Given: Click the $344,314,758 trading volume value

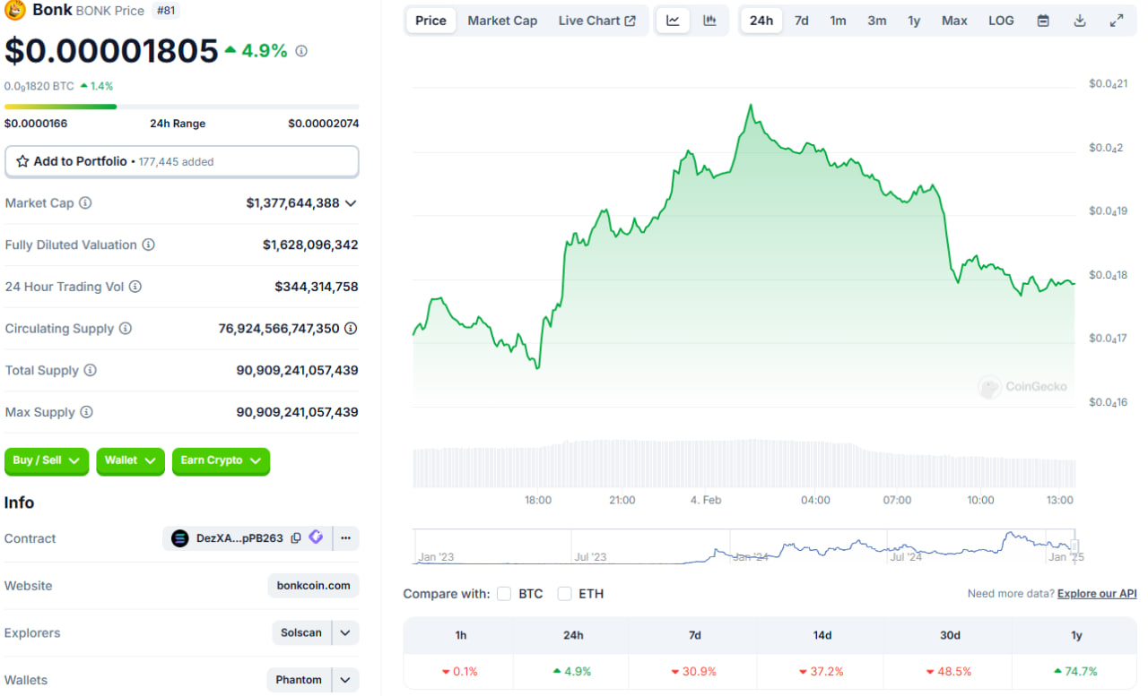Looking at the screenshot, I should coord(317,287).
